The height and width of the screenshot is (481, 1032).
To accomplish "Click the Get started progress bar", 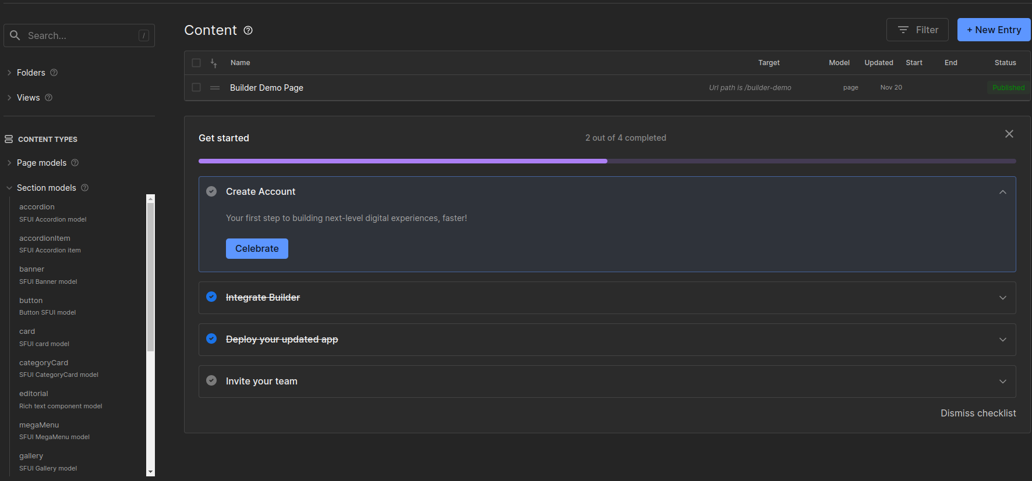I will coord(607,161).
